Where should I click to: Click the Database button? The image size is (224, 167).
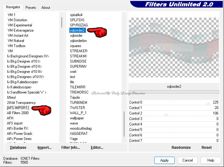point(18,148)
